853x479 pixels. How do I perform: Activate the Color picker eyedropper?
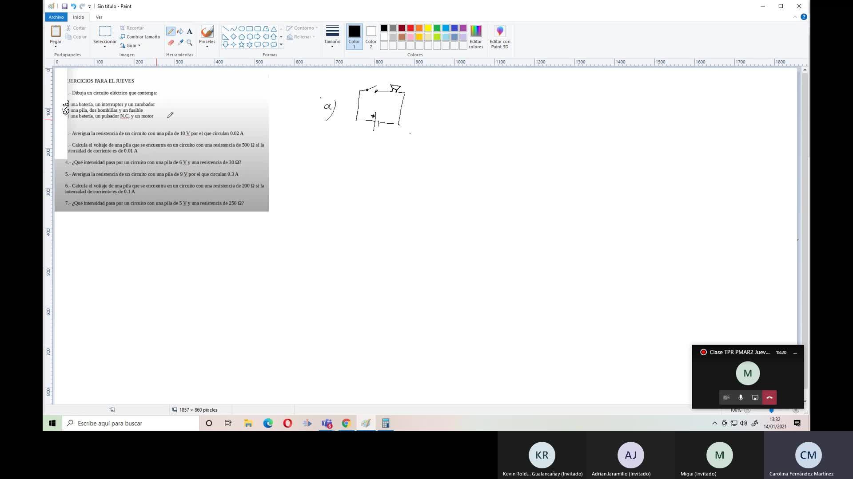(180, 43)
